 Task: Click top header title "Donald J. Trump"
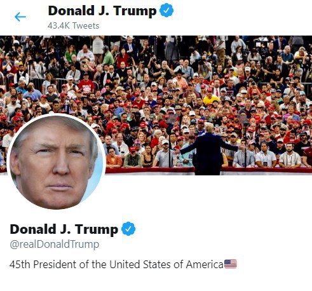pyautogui.click(x=102, y=11)
